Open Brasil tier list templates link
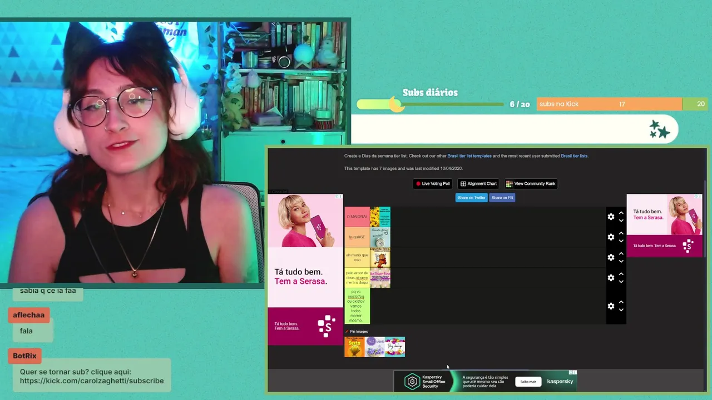This screenshot has width=712, height=400. coord(469,156)
